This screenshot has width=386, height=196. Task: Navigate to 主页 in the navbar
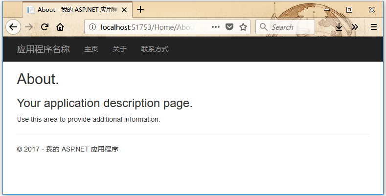(x=91, y=49)
